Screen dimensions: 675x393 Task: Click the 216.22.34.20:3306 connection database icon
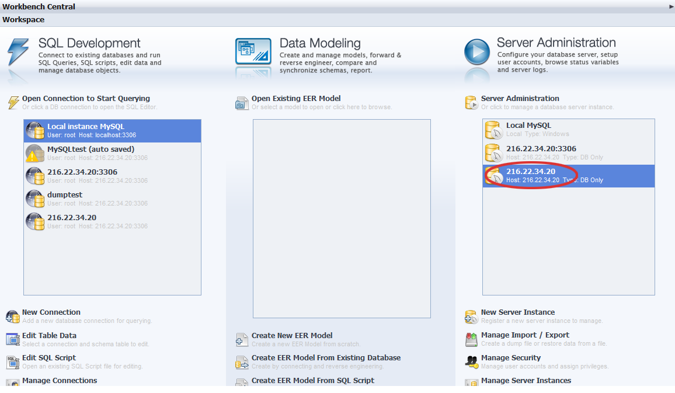point(35,176)
